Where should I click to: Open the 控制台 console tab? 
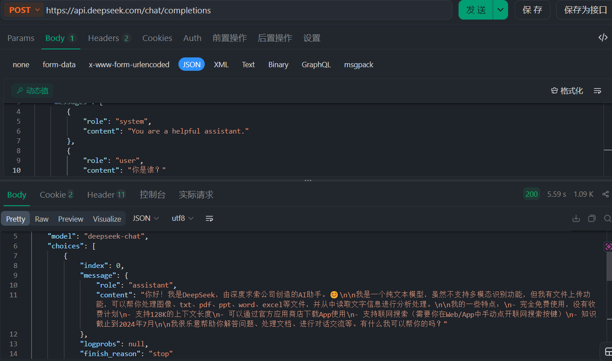[153, 195]
